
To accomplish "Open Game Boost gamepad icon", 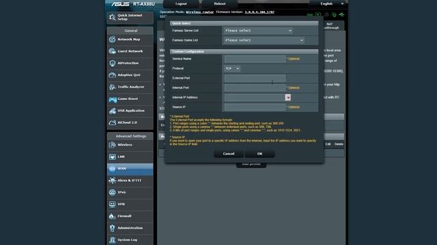I will (112, 99).
